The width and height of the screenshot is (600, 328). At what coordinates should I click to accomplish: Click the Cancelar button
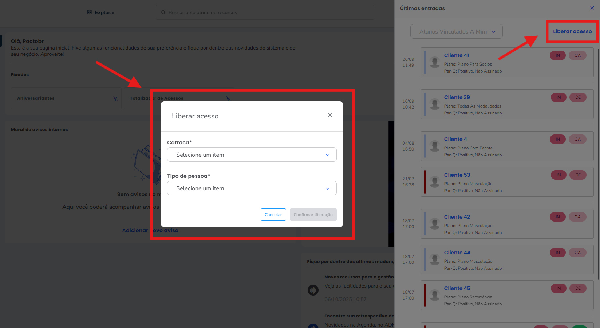[273, 215]
